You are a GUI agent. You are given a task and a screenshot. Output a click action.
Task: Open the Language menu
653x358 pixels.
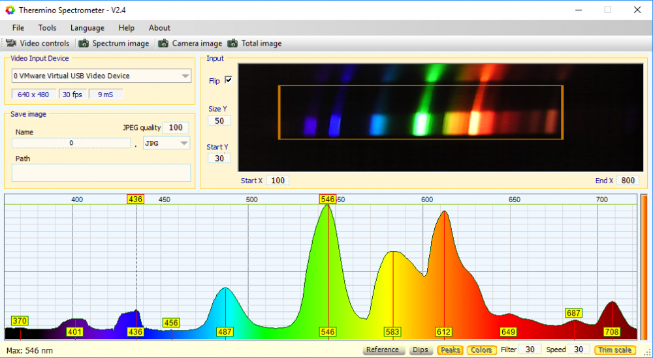click(x=88, y=28)
